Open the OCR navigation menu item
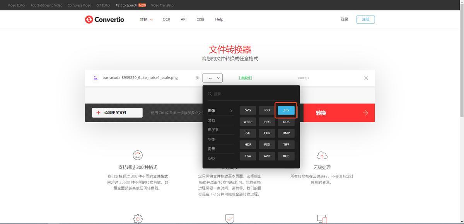Image resolution: width=464 pixels, height=224 pixels. point(166,19)
